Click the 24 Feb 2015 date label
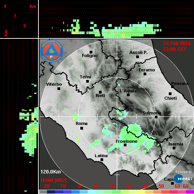 (x=177, y=43)
